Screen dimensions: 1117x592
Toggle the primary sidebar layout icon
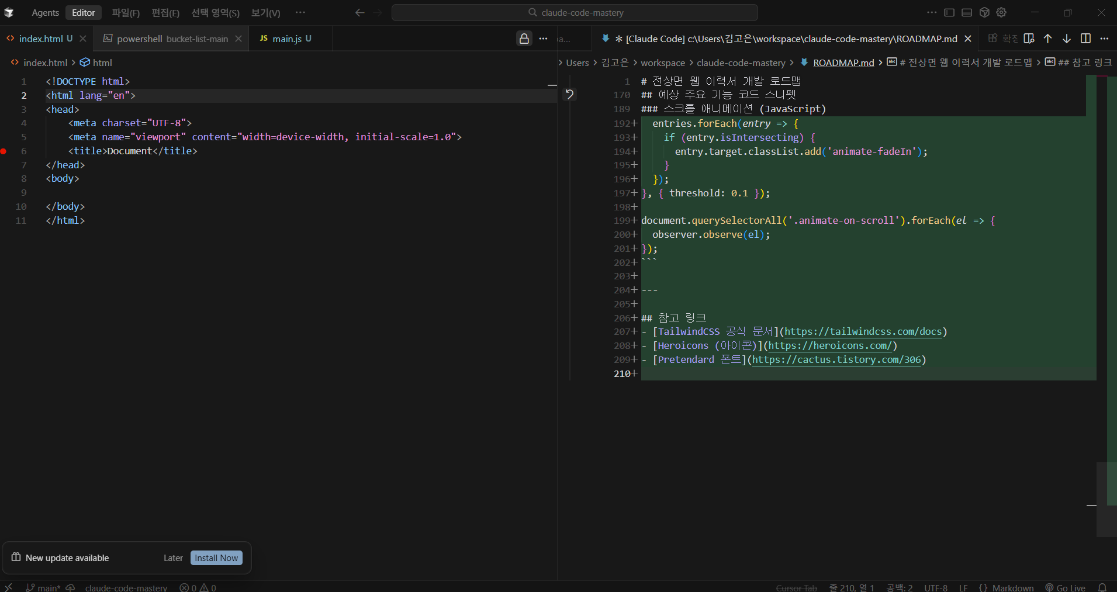tap(949, 12)
